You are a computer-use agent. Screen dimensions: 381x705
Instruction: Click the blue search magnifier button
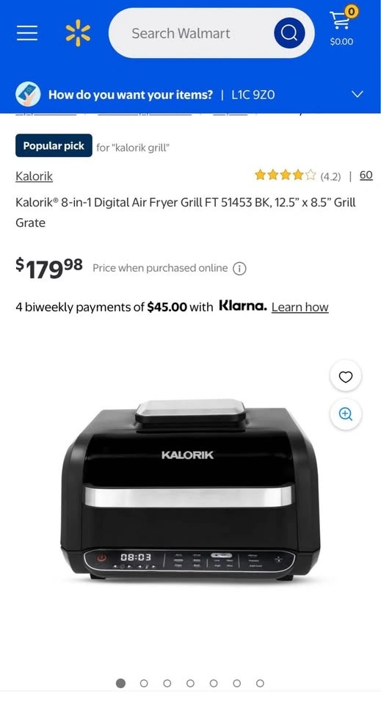tap(289, 33)
